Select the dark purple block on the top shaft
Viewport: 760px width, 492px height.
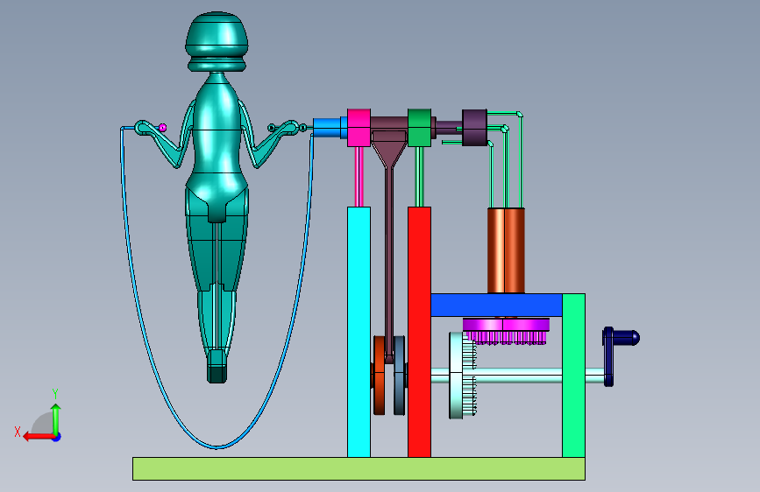(x=474, y=128)
